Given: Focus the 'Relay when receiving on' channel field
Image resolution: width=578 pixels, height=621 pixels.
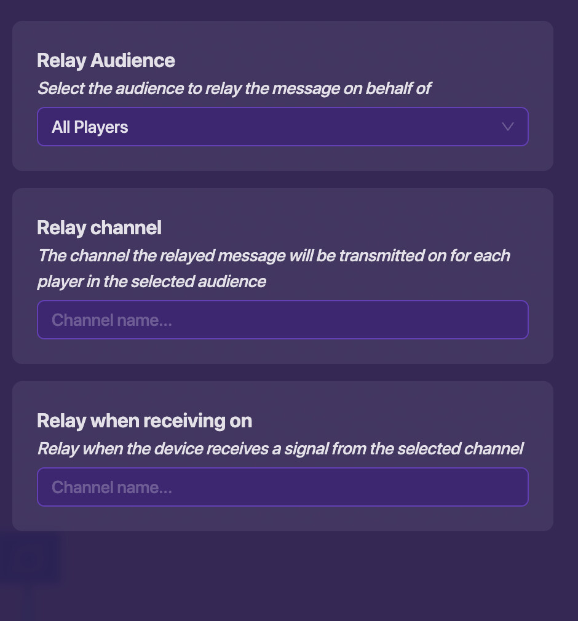Looking at the screenshot, I should 282,487.
